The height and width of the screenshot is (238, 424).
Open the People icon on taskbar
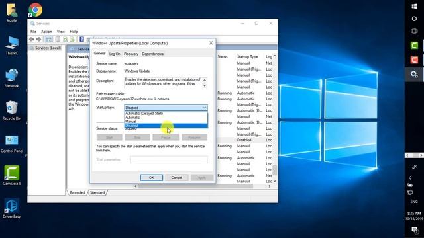pos(414,167)
